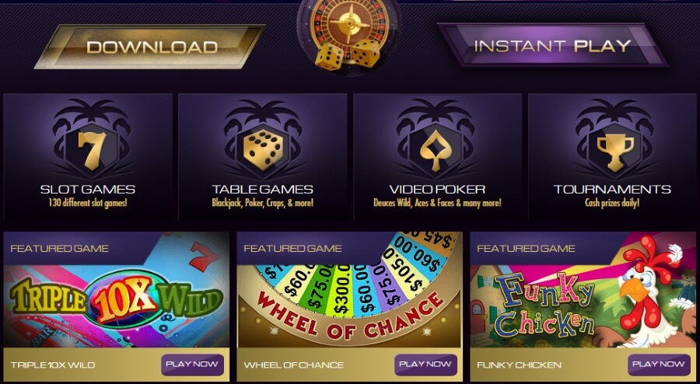Open the TABLE GAMES category label
The image size is (700, 384).
[263, 189]
